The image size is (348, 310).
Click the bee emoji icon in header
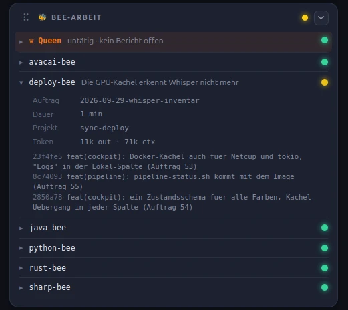tap(42, 17)
